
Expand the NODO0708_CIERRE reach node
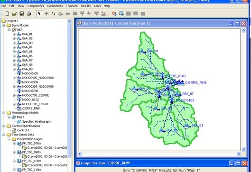[x=14, y=95]
